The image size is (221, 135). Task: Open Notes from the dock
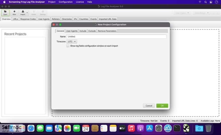[113, 128]
